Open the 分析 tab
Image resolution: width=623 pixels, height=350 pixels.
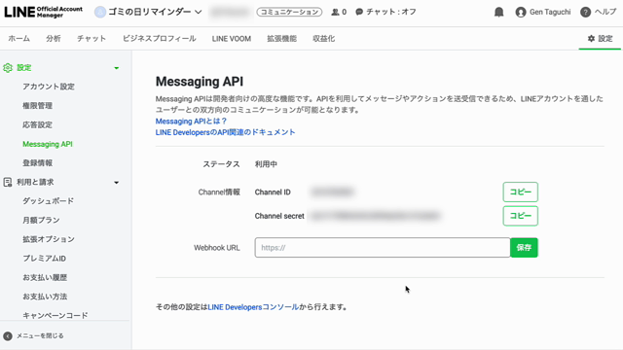click(54, 39)
